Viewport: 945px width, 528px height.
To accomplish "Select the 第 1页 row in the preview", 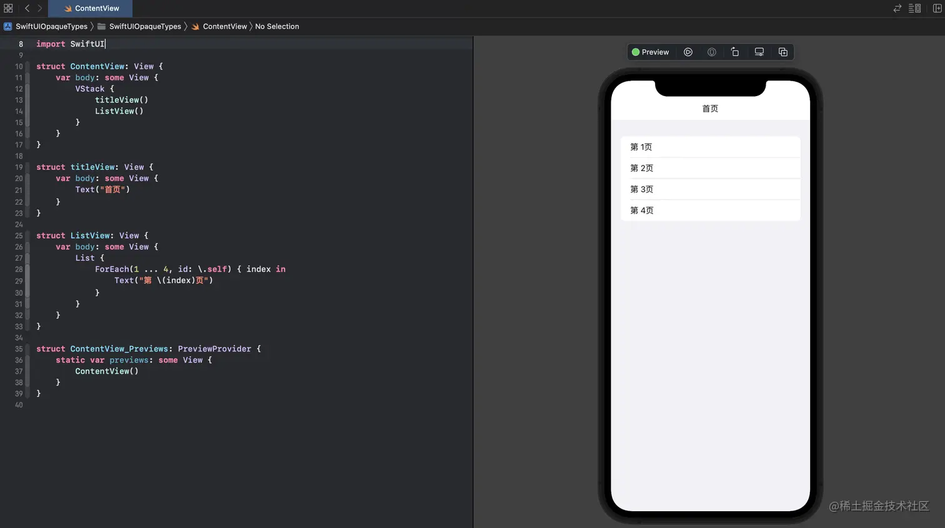I will click(x=711, y=147).
